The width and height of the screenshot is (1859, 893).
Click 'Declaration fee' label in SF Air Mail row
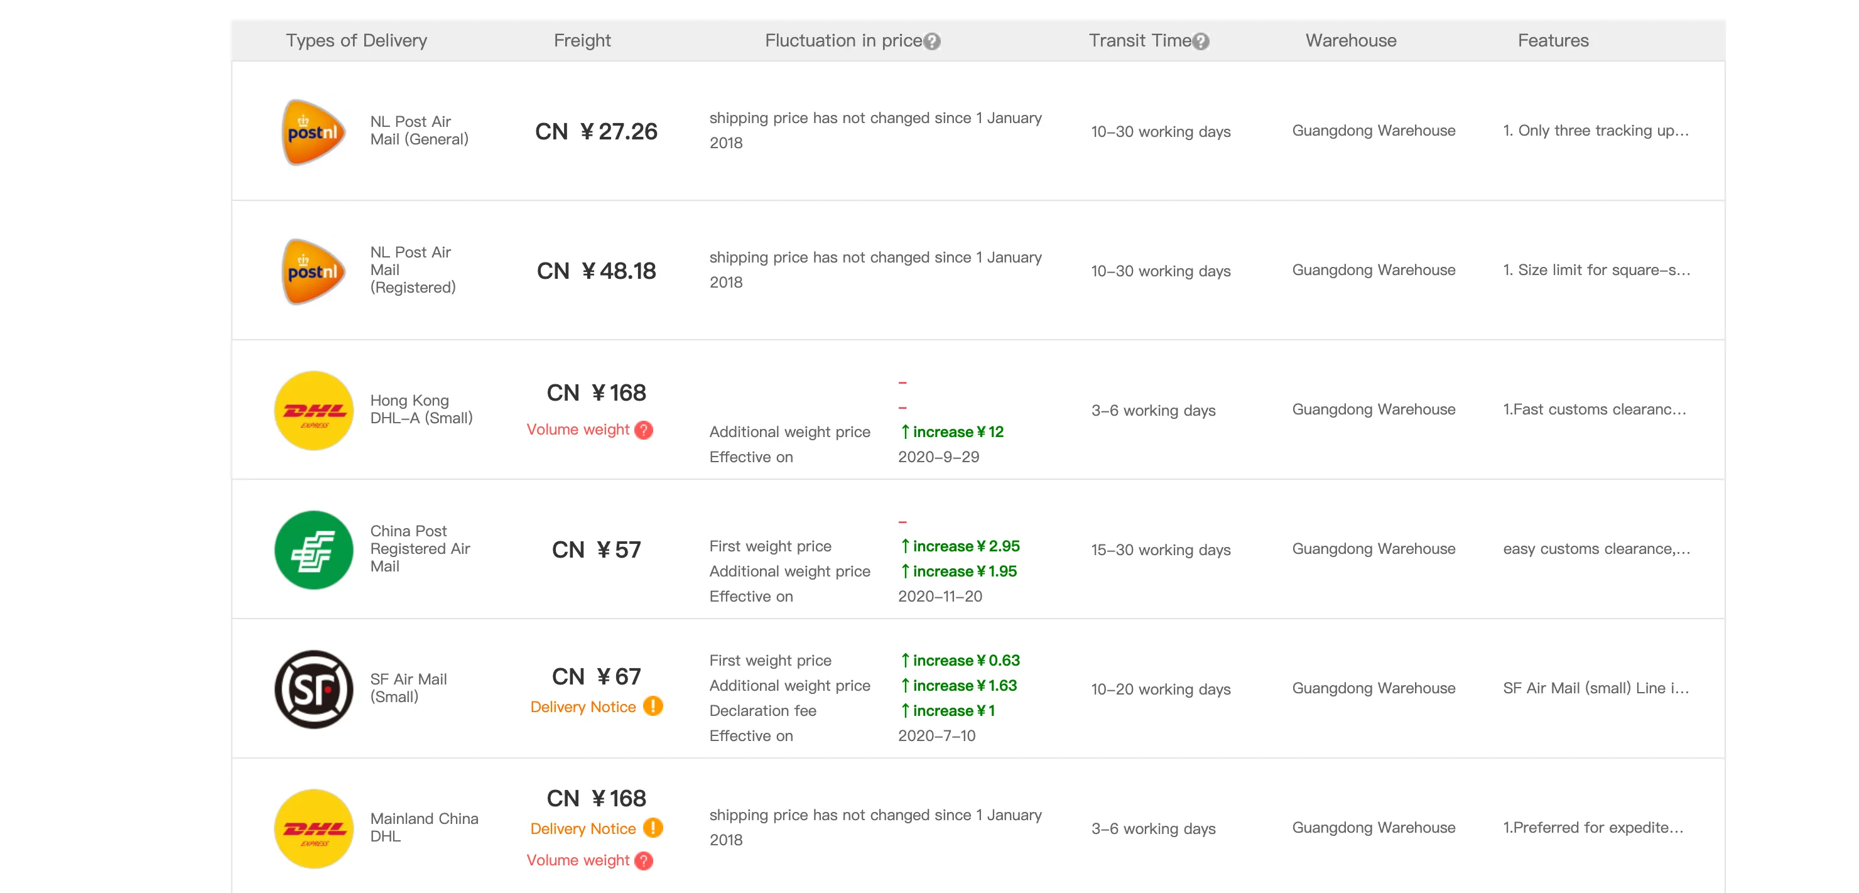click(x=762, y=710)
